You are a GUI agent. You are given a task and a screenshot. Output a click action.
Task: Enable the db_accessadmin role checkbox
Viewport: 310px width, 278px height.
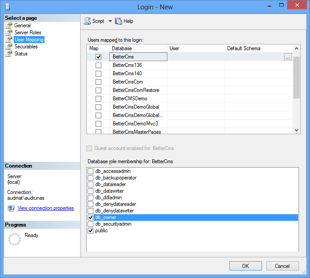(90, 171)
